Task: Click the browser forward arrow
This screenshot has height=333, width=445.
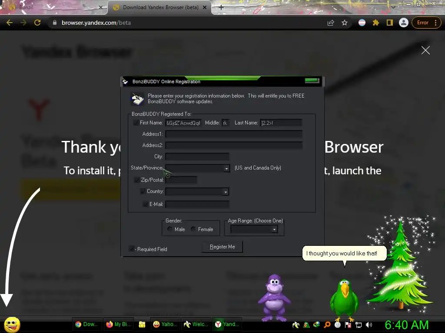Action: pyautogui.click(x=23, y=23)
